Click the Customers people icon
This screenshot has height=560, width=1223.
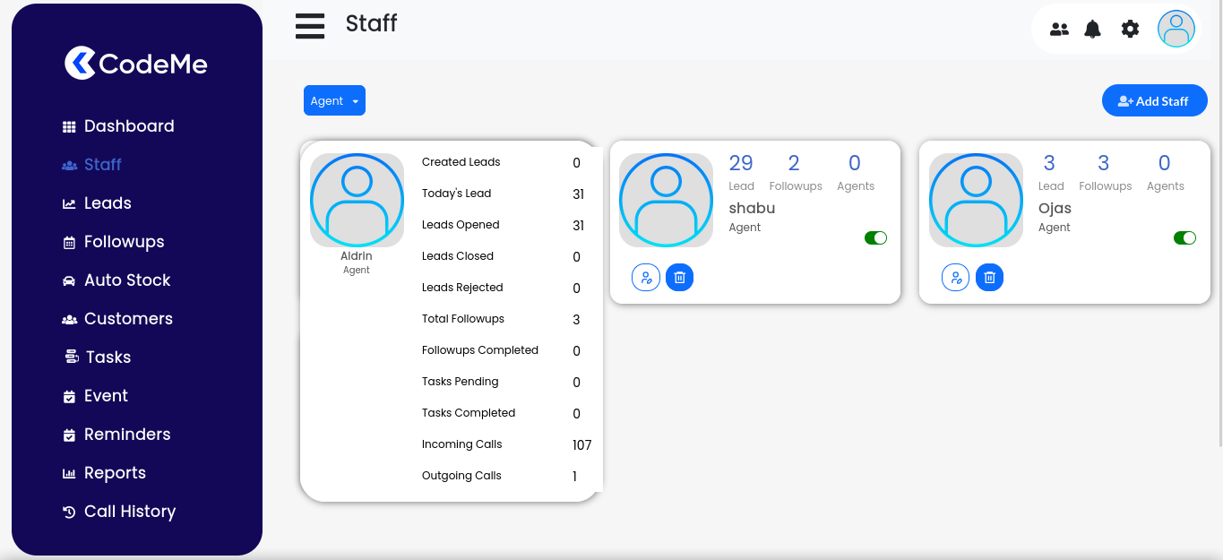tap(69, 320)
